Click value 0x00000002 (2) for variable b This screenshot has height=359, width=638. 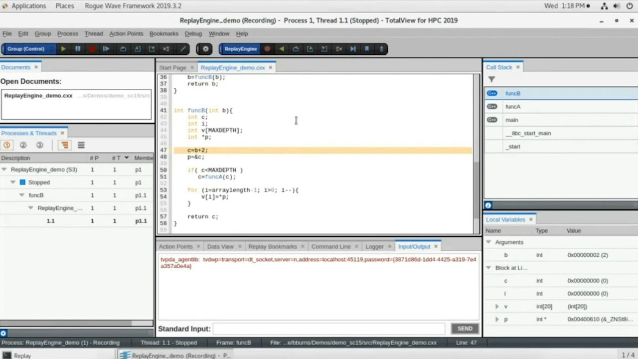click(588, 255)
